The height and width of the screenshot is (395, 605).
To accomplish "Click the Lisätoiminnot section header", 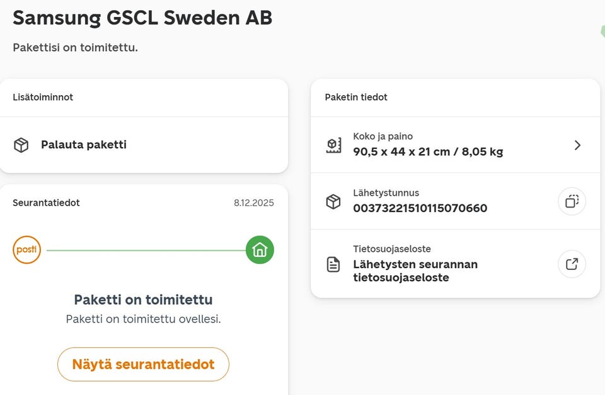I will (x=43, y=97).
